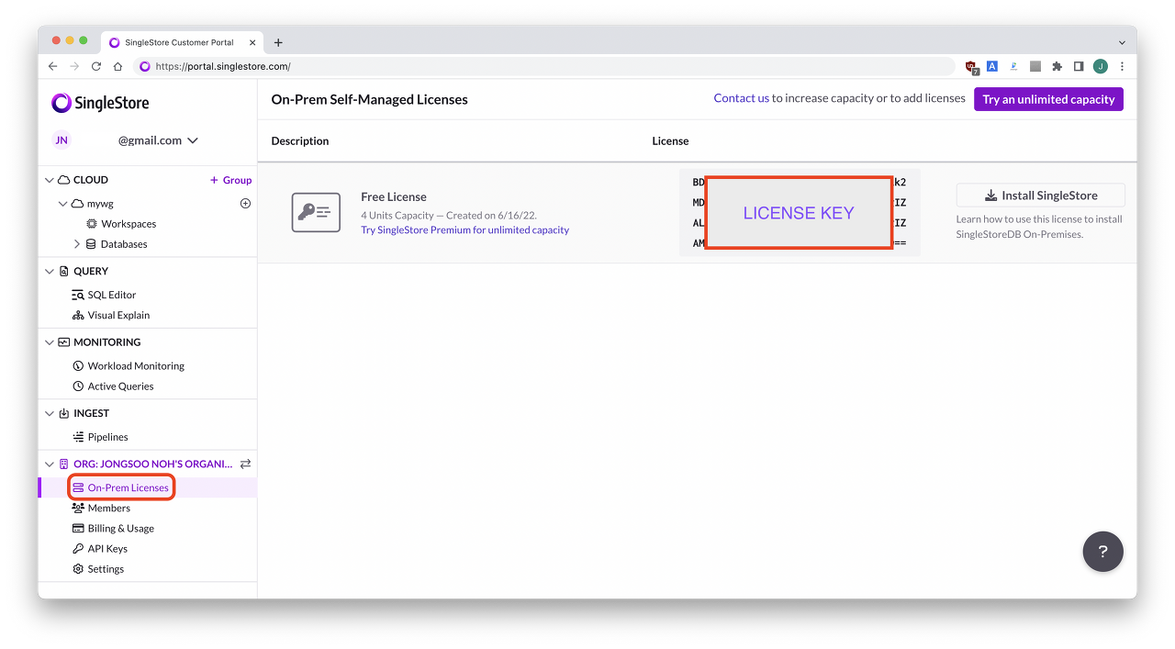Toggle the browser side panel icon
This screenshot has height=649, width=1175.
(x=1079, y=66)
